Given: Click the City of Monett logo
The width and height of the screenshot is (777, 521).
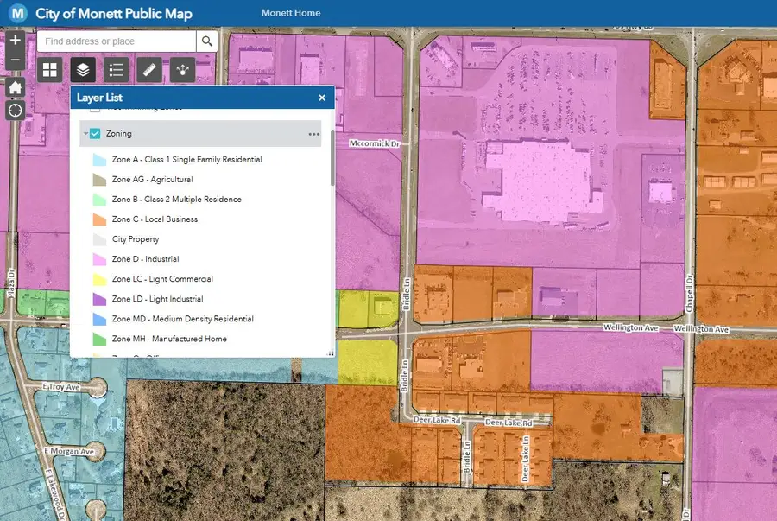Looking at the screenshot, I should [x=16, y=14].
